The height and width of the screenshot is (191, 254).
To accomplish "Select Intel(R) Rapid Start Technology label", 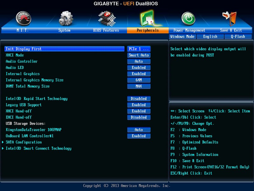I will [x=37, y=99].
